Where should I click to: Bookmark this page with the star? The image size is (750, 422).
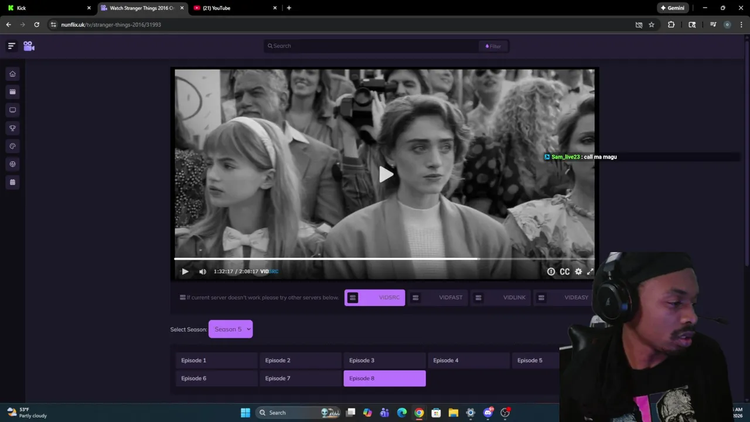coord(652,25)
